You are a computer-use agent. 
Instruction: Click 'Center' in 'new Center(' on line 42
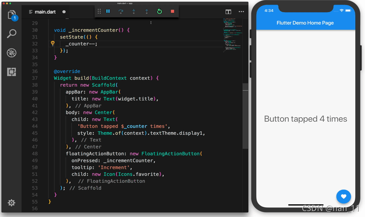tap(103, 112)
